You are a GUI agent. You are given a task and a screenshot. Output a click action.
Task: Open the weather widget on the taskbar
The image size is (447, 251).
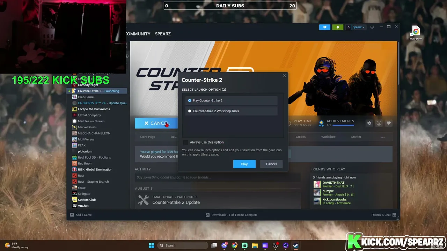point(17,245)
